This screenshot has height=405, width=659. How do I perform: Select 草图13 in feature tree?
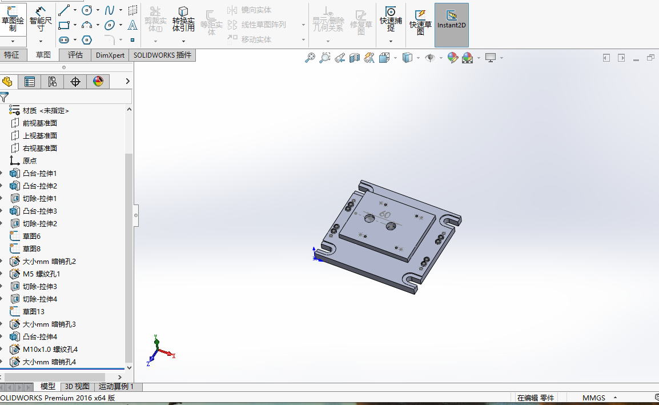(x=33, y=312)
